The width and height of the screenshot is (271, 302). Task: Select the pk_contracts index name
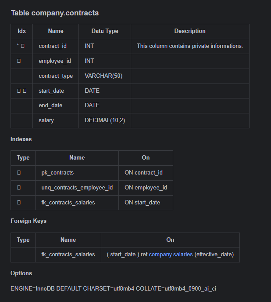[x=57, y=173]
